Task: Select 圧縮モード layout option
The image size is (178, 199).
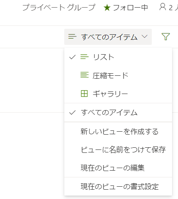Action: click(x=118, y=75)
